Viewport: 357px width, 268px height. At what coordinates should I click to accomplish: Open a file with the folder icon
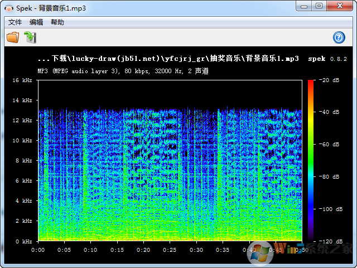[13, 37]
